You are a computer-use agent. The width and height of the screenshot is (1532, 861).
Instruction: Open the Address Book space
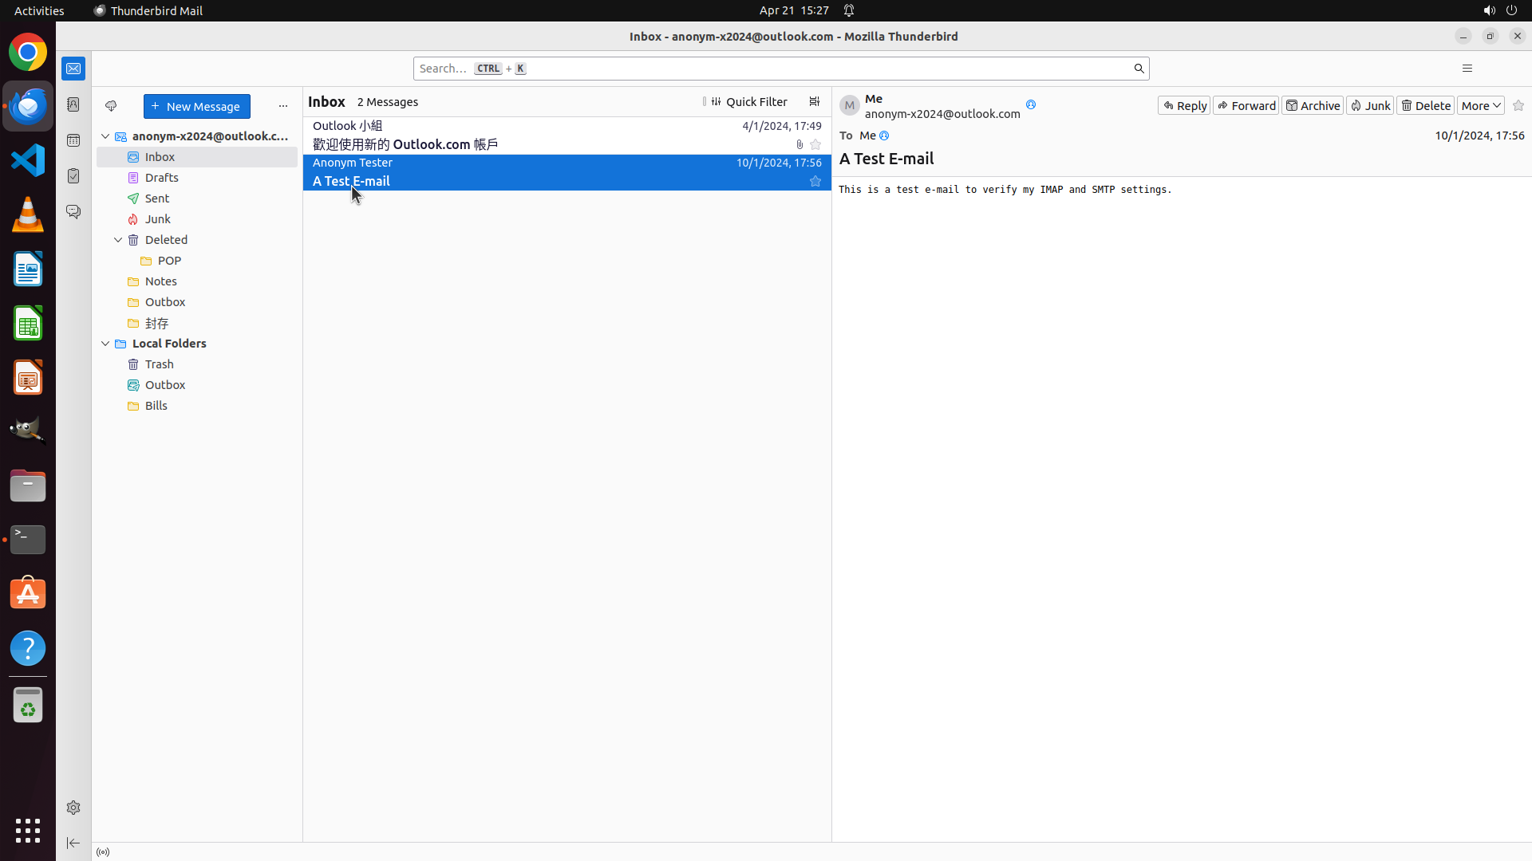(x=73, y=104)
